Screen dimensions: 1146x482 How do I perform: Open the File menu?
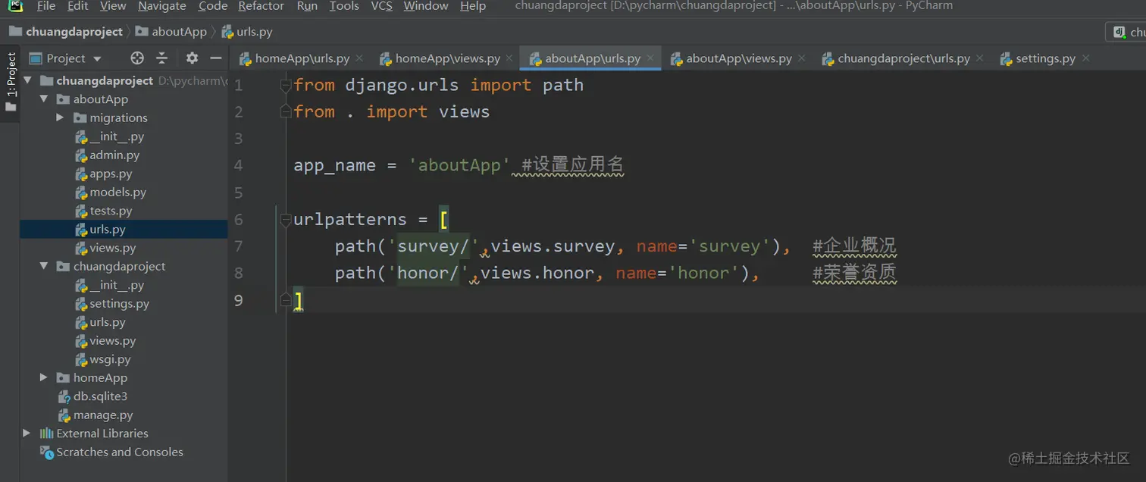(45, 6)
